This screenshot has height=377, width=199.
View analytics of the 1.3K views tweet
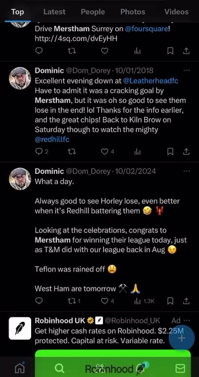137,301
